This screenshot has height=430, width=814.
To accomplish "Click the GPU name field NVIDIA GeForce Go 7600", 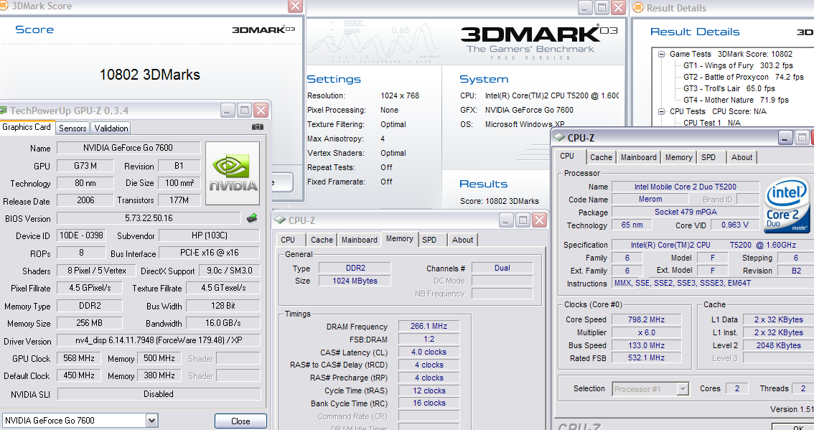I will pyautogui.click(x=128, y=148).
